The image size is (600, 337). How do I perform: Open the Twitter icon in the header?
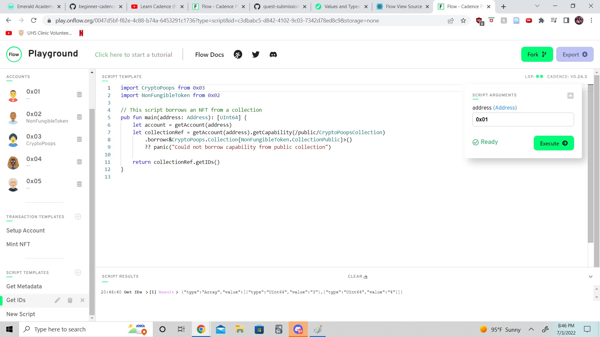click(x=256, y=54)
